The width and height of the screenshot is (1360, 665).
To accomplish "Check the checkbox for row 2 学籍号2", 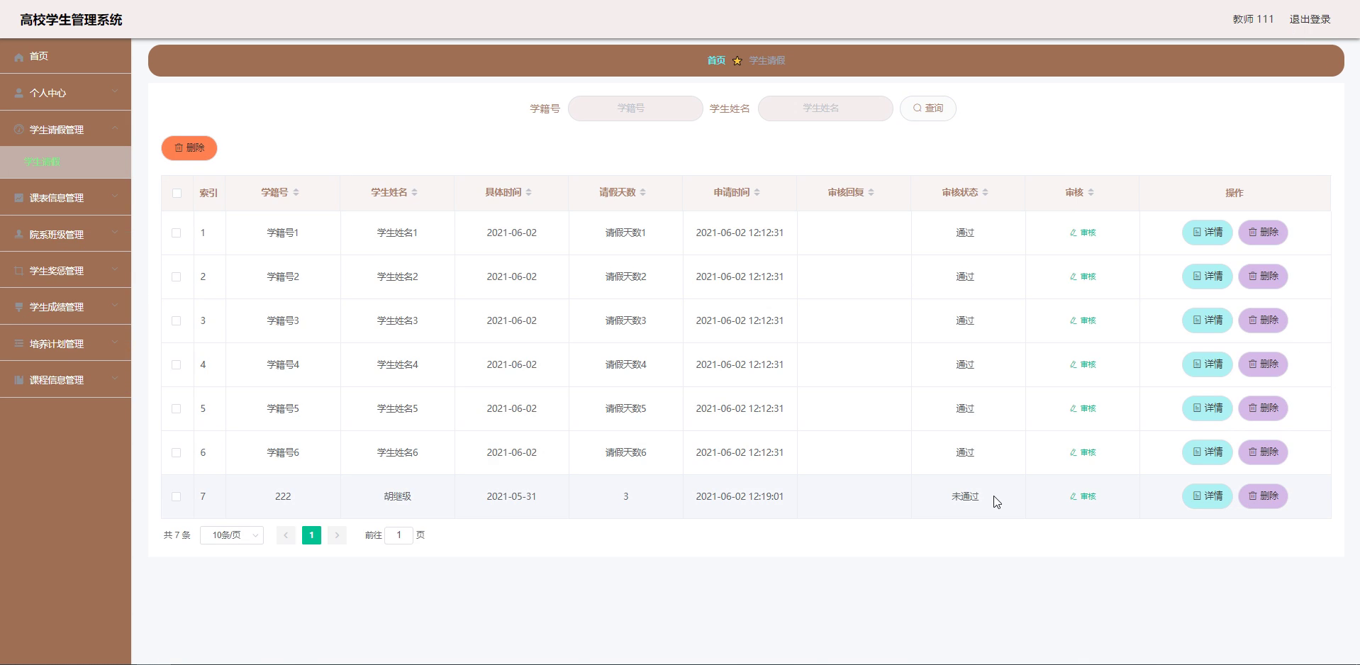I will pos(177,276).
